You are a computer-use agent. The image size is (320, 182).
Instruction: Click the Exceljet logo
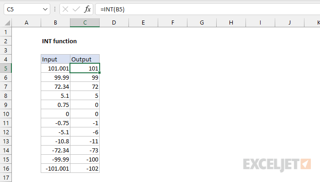click(x=277, y=163)
